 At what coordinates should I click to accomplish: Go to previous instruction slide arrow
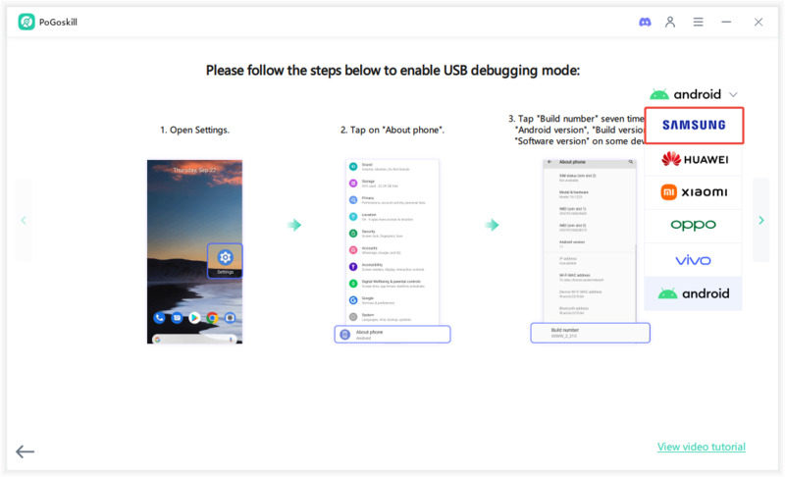point(24,220)
